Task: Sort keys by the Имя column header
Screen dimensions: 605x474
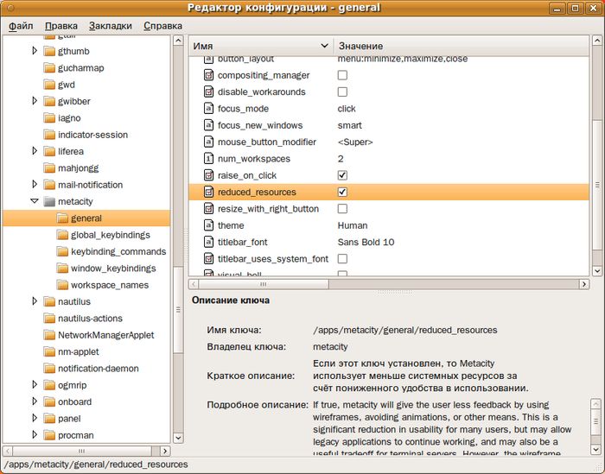Action: pos(261,46)
